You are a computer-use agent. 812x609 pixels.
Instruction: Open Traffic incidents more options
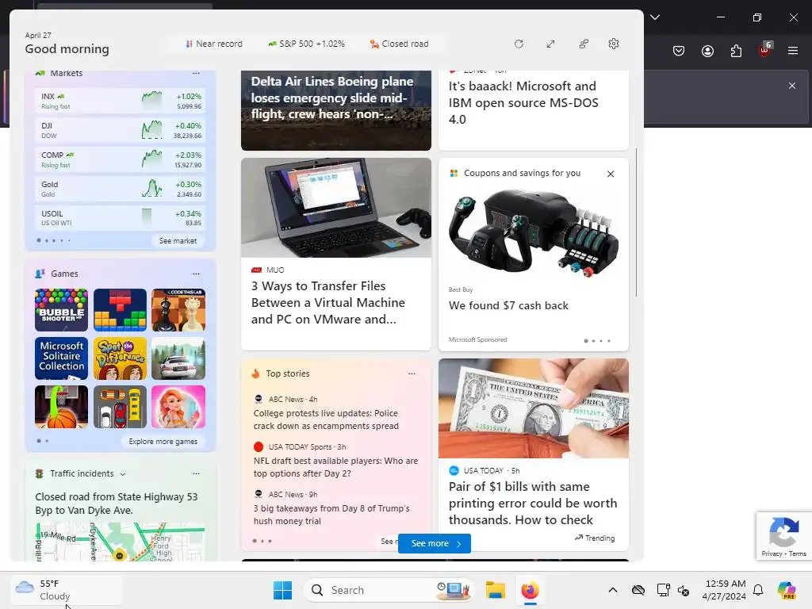click(x=196, y=473)
